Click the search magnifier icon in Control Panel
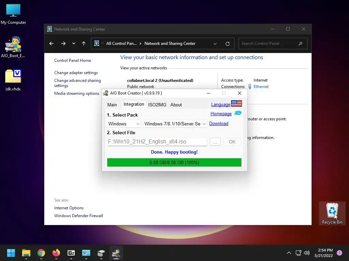The image size is (349, 261). (301, 43)
